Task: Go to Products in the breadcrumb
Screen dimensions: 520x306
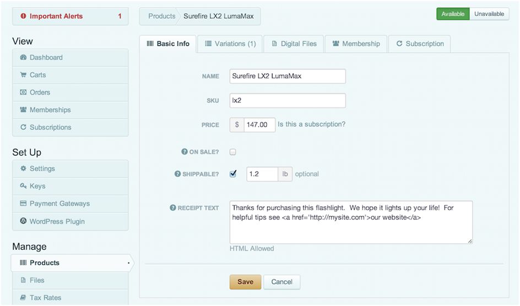Action: click(x=161, y=16)
